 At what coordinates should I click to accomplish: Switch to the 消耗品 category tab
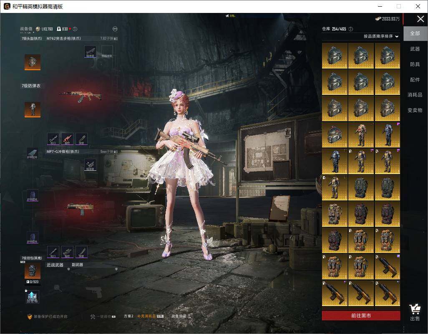415,95
